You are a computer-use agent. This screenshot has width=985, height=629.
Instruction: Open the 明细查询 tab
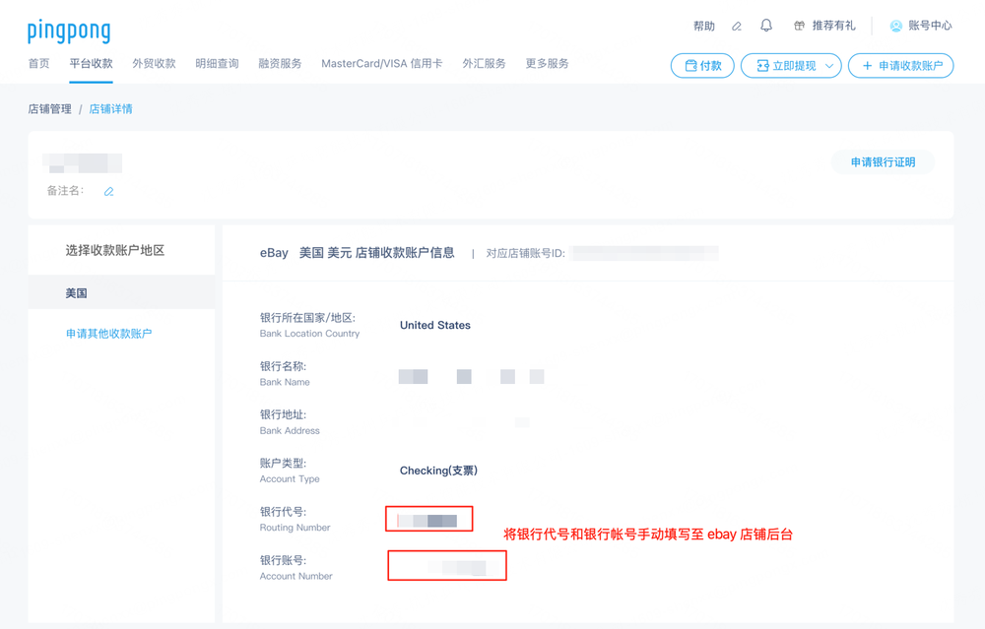tap(217, 64)
